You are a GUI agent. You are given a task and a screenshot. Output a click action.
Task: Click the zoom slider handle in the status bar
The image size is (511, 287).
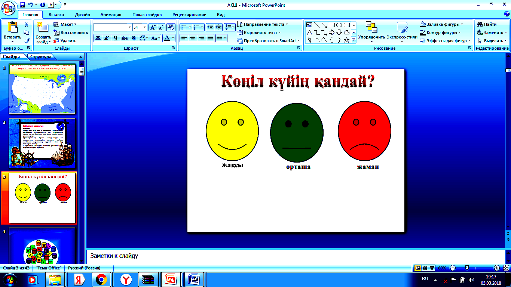click(467, 268)
